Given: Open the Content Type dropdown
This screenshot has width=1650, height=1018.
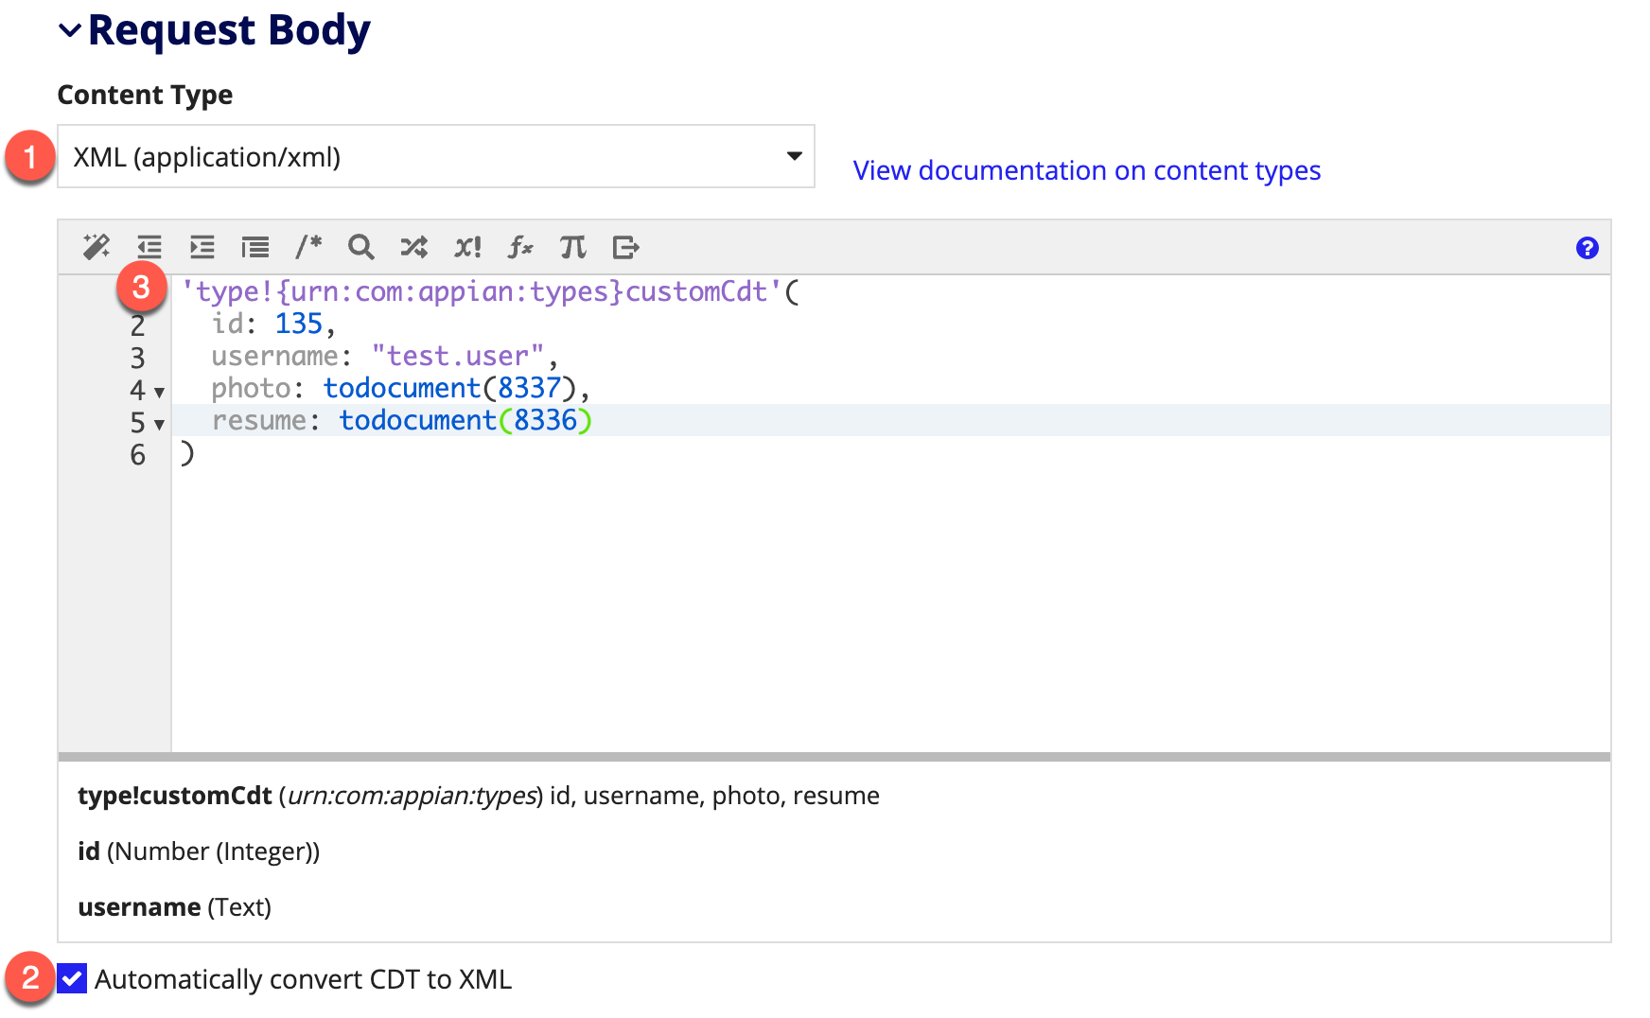Looking at the screenshot, I should (x=436, y=156).
